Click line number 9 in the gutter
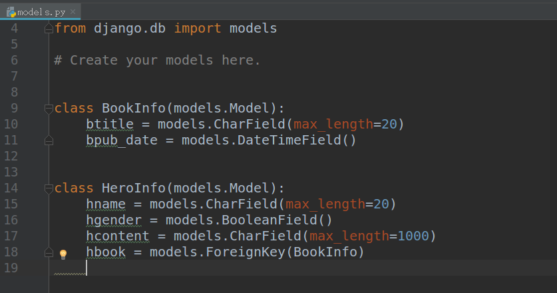 tap(14, 108)
